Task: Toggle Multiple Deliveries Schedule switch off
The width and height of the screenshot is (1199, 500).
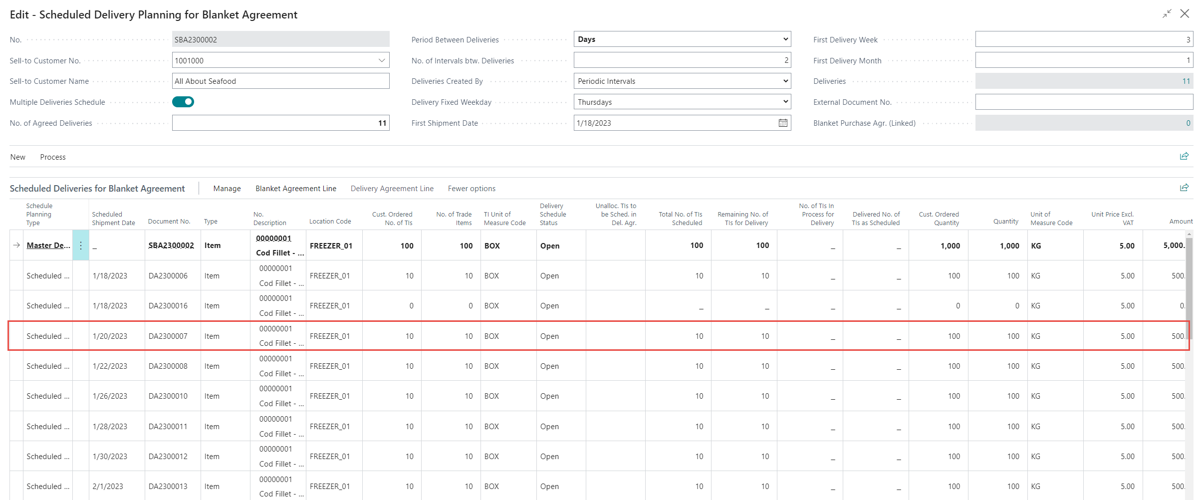Action: (x=183, y=102)
